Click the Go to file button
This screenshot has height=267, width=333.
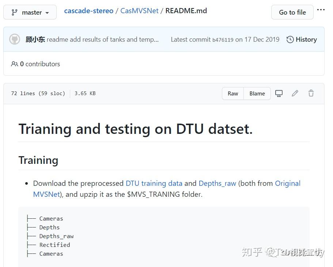[x=292, y=12]
